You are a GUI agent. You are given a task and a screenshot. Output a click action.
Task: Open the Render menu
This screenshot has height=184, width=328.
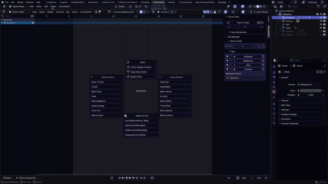coord(20,2)
